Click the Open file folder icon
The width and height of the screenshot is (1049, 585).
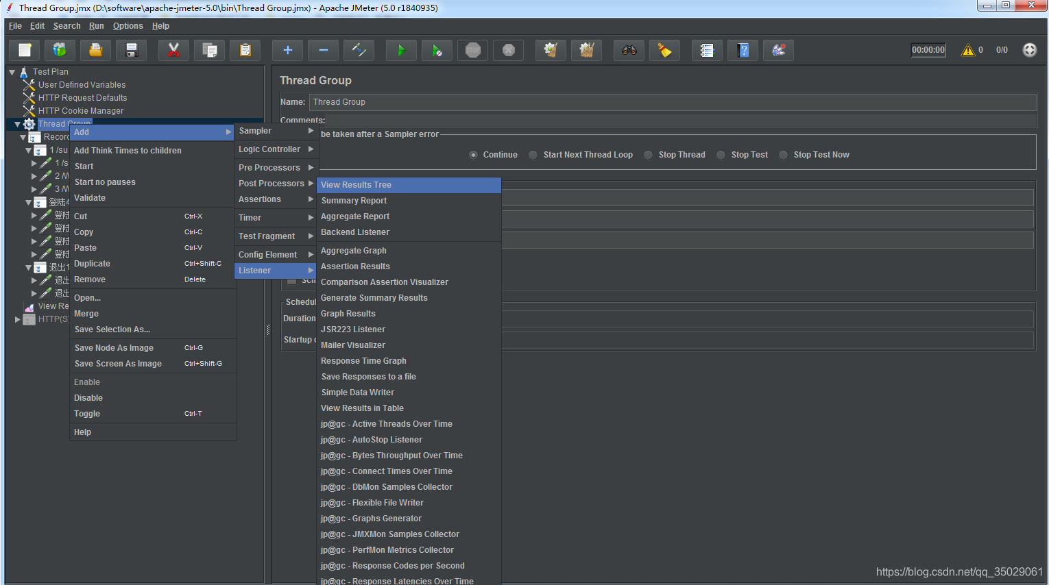(96, 50)
